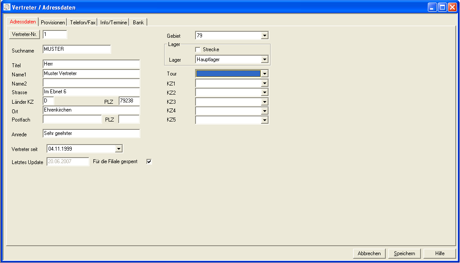
Task: Enable the Strecke checkbox
Action: 198,49
